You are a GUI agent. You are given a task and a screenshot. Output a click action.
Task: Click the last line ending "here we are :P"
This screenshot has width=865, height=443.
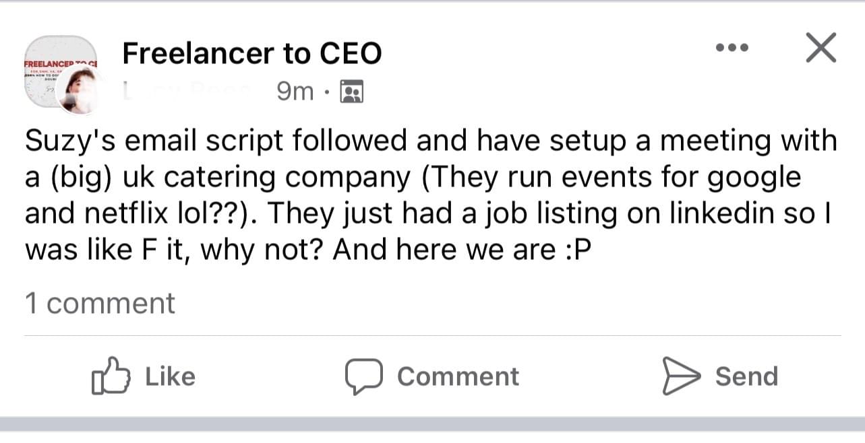pos(307,250)
